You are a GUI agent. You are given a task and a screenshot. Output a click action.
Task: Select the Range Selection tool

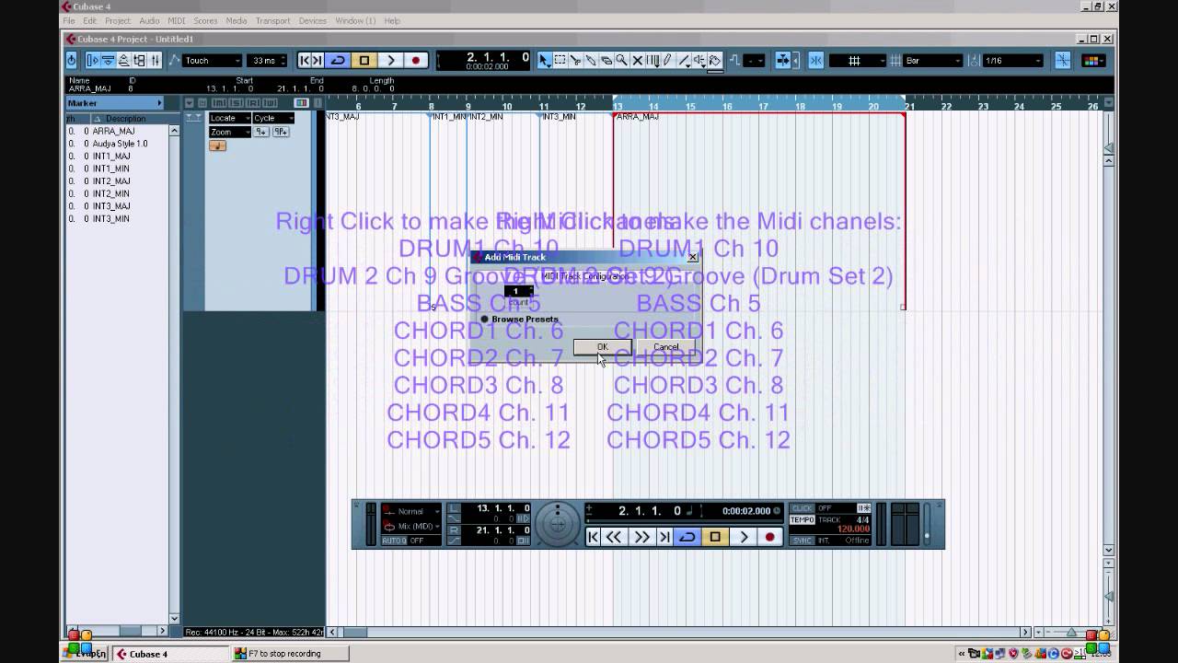[560, 61]
